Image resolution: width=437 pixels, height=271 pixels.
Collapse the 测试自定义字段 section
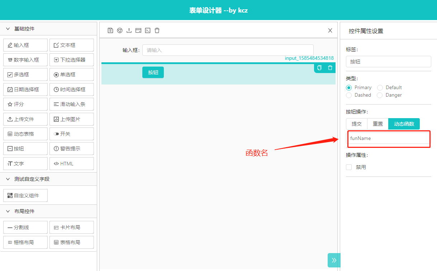[x=8, y=179]
